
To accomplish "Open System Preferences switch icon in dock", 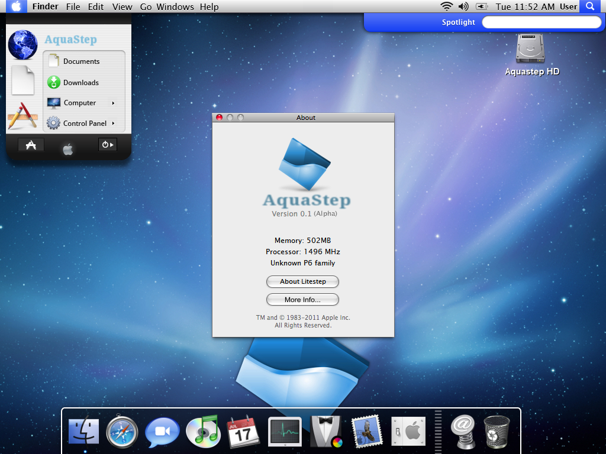I will (x=408, y=432).
